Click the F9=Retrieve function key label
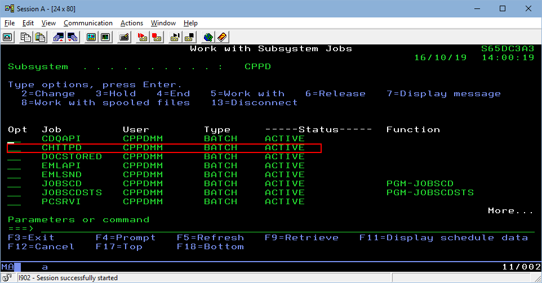 coord(301,238)
